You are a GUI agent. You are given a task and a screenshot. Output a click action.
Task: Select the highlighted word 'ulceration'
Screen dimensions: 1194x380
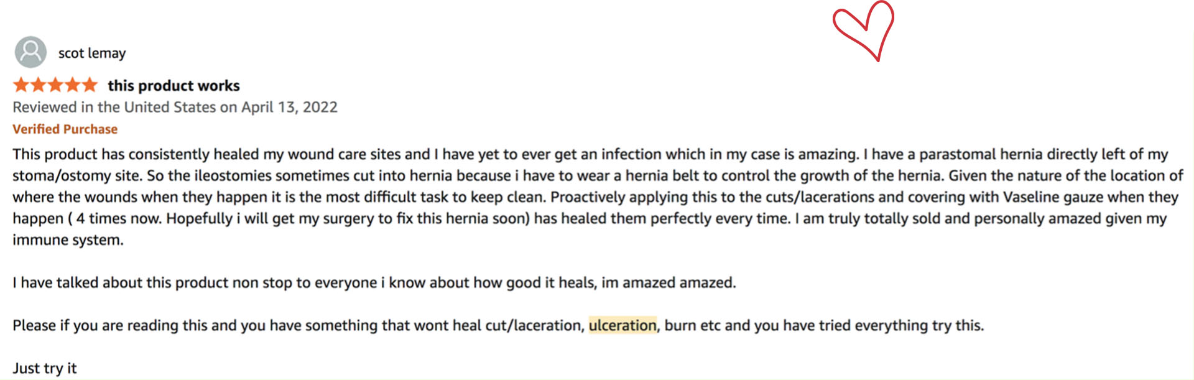(622, 325)
